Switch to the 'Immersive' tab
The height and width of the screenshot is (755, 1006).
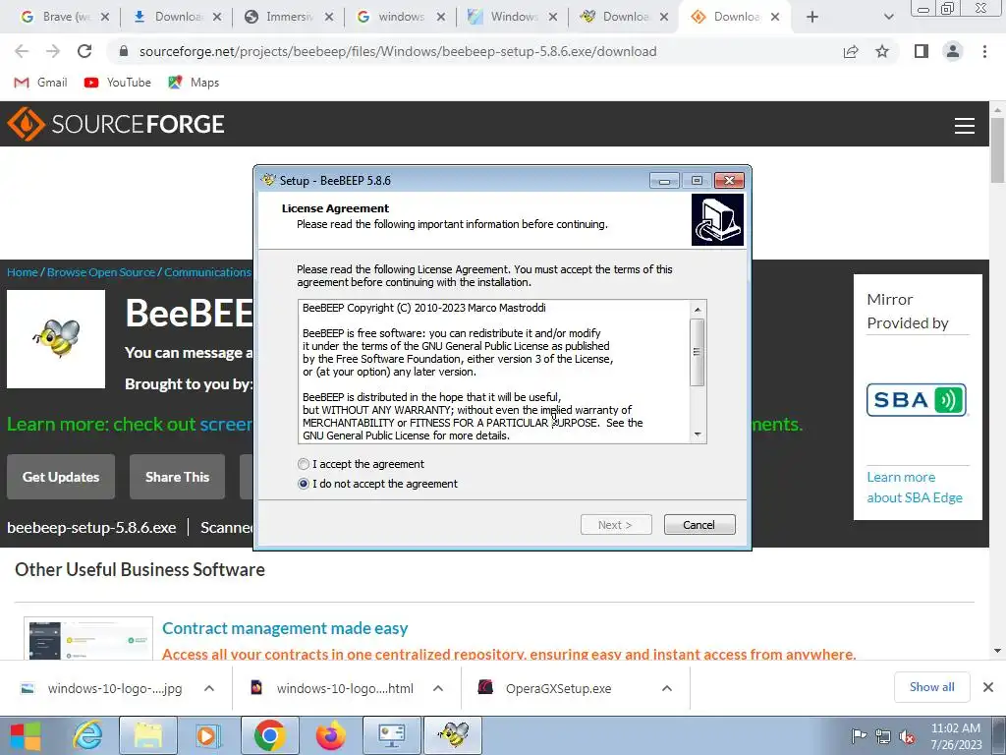[288, 17]
